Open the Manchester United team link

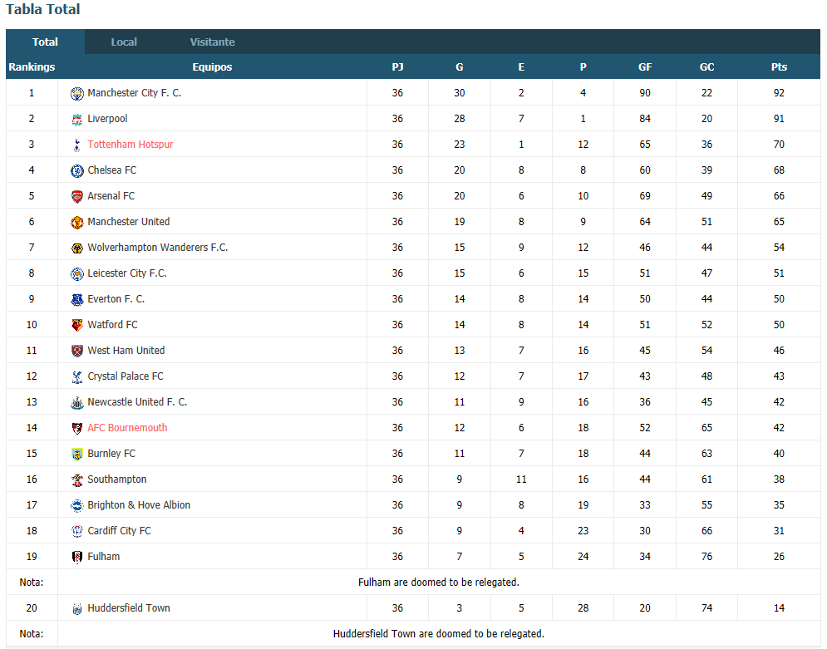129,222
